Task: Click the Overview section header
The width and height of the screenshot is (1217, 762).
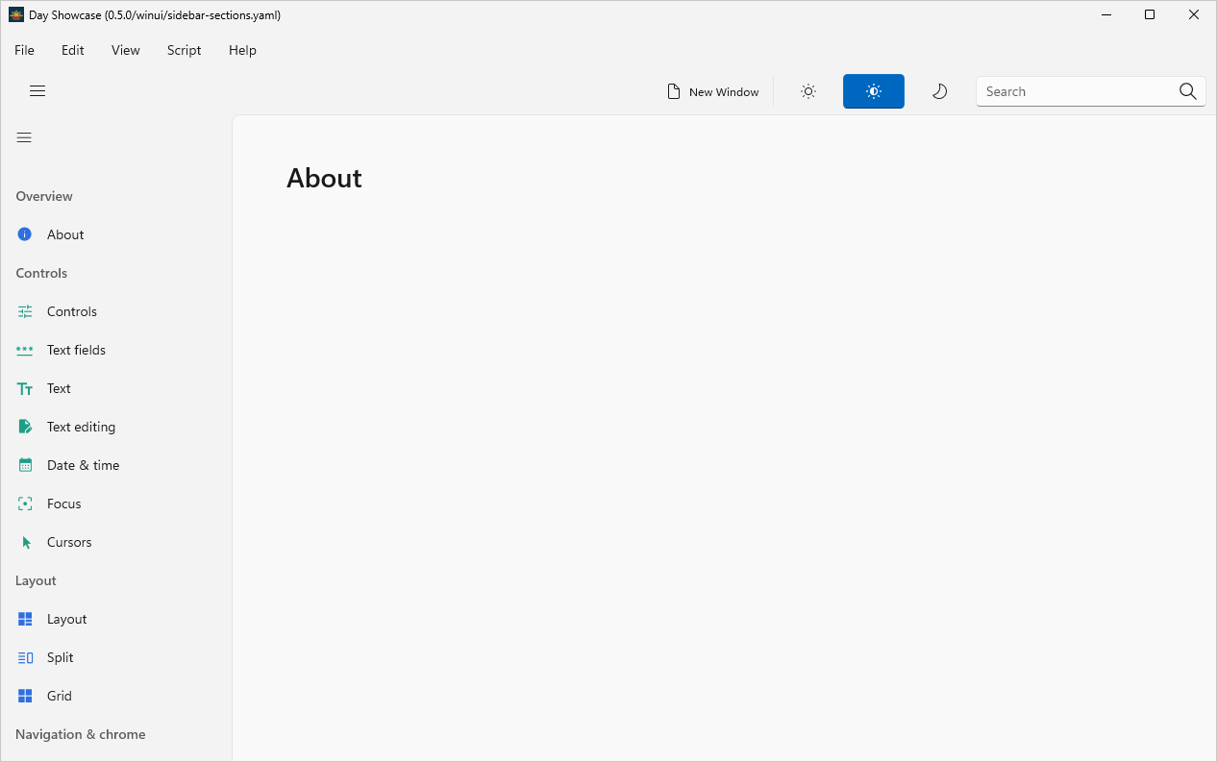Action: [x=44, y=196]
